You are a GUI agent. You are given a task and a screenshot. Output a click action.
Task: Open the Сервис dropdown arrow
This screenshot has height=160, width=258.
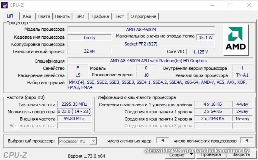pos(191,154)
